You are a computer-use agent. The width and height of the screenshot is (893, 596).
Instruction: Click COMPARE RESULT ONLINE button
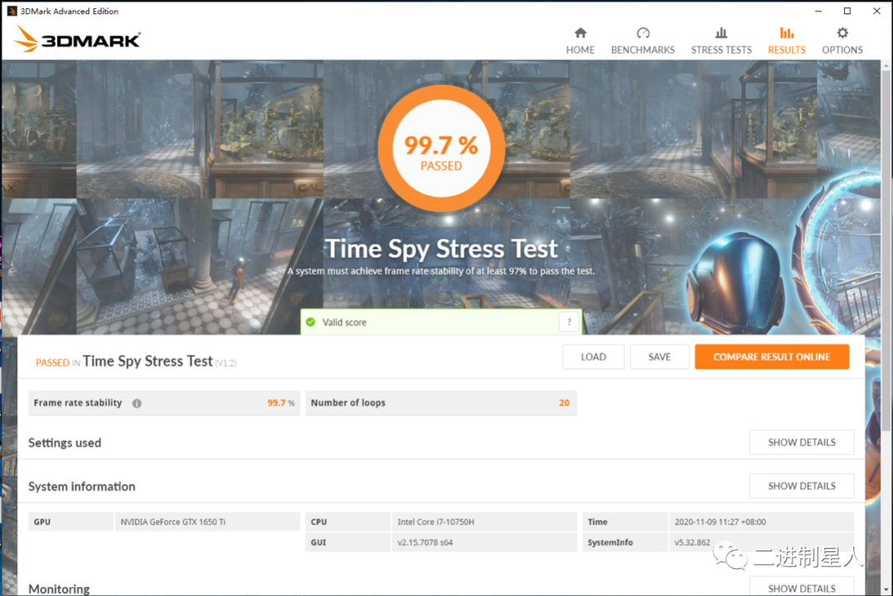tap(771, 357)
